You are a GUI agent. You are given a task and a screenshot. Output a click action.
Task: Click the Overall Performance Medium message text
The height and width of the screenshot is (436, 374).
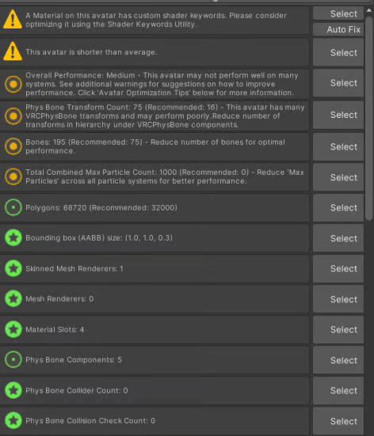coord(162,84)
